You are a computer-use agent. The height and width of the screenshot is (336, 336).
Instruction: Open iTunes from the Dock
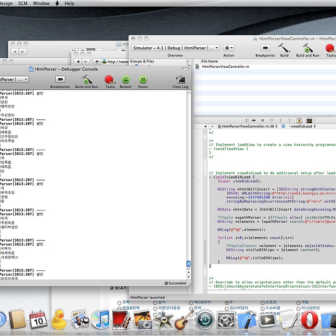pos(100,319)
